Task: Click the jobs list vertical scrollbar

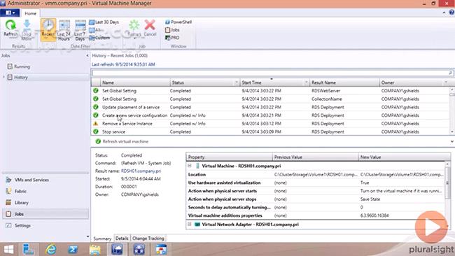Action: tap(452, 111)
